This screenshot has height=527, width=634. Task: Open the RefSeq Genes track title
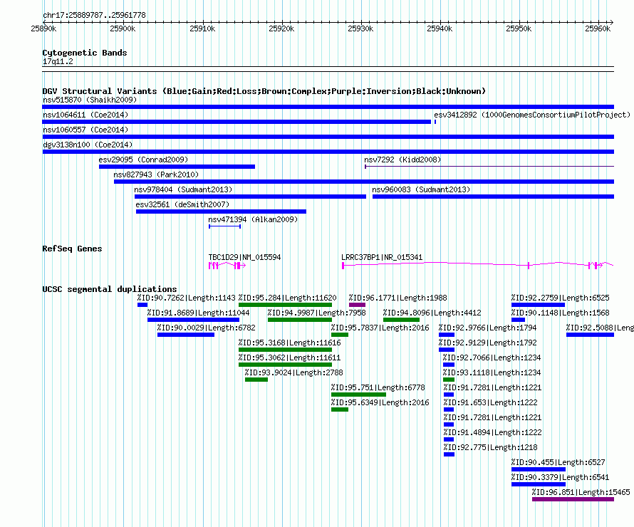pos(72,249)
